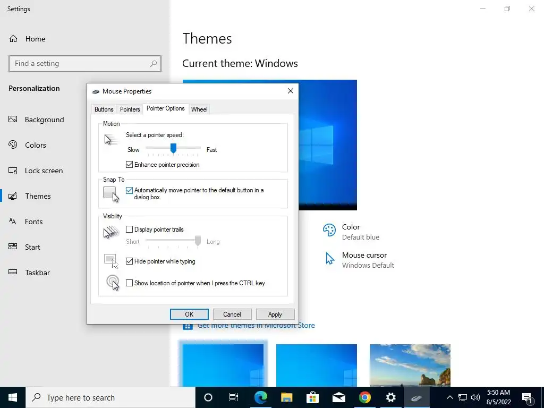
Task: Click the Mouse Properties title bar icon
Action: pos(96,91)
